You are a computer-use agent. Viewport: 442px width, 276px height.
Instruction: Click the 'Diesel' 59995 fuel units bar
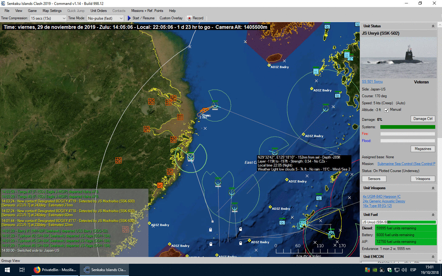[x=406, y=228]
